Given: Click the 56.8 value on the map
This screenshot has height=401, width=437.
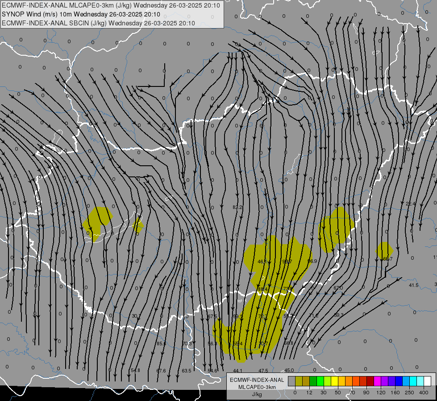Looking at the screenshot, I should coord(212,344).
